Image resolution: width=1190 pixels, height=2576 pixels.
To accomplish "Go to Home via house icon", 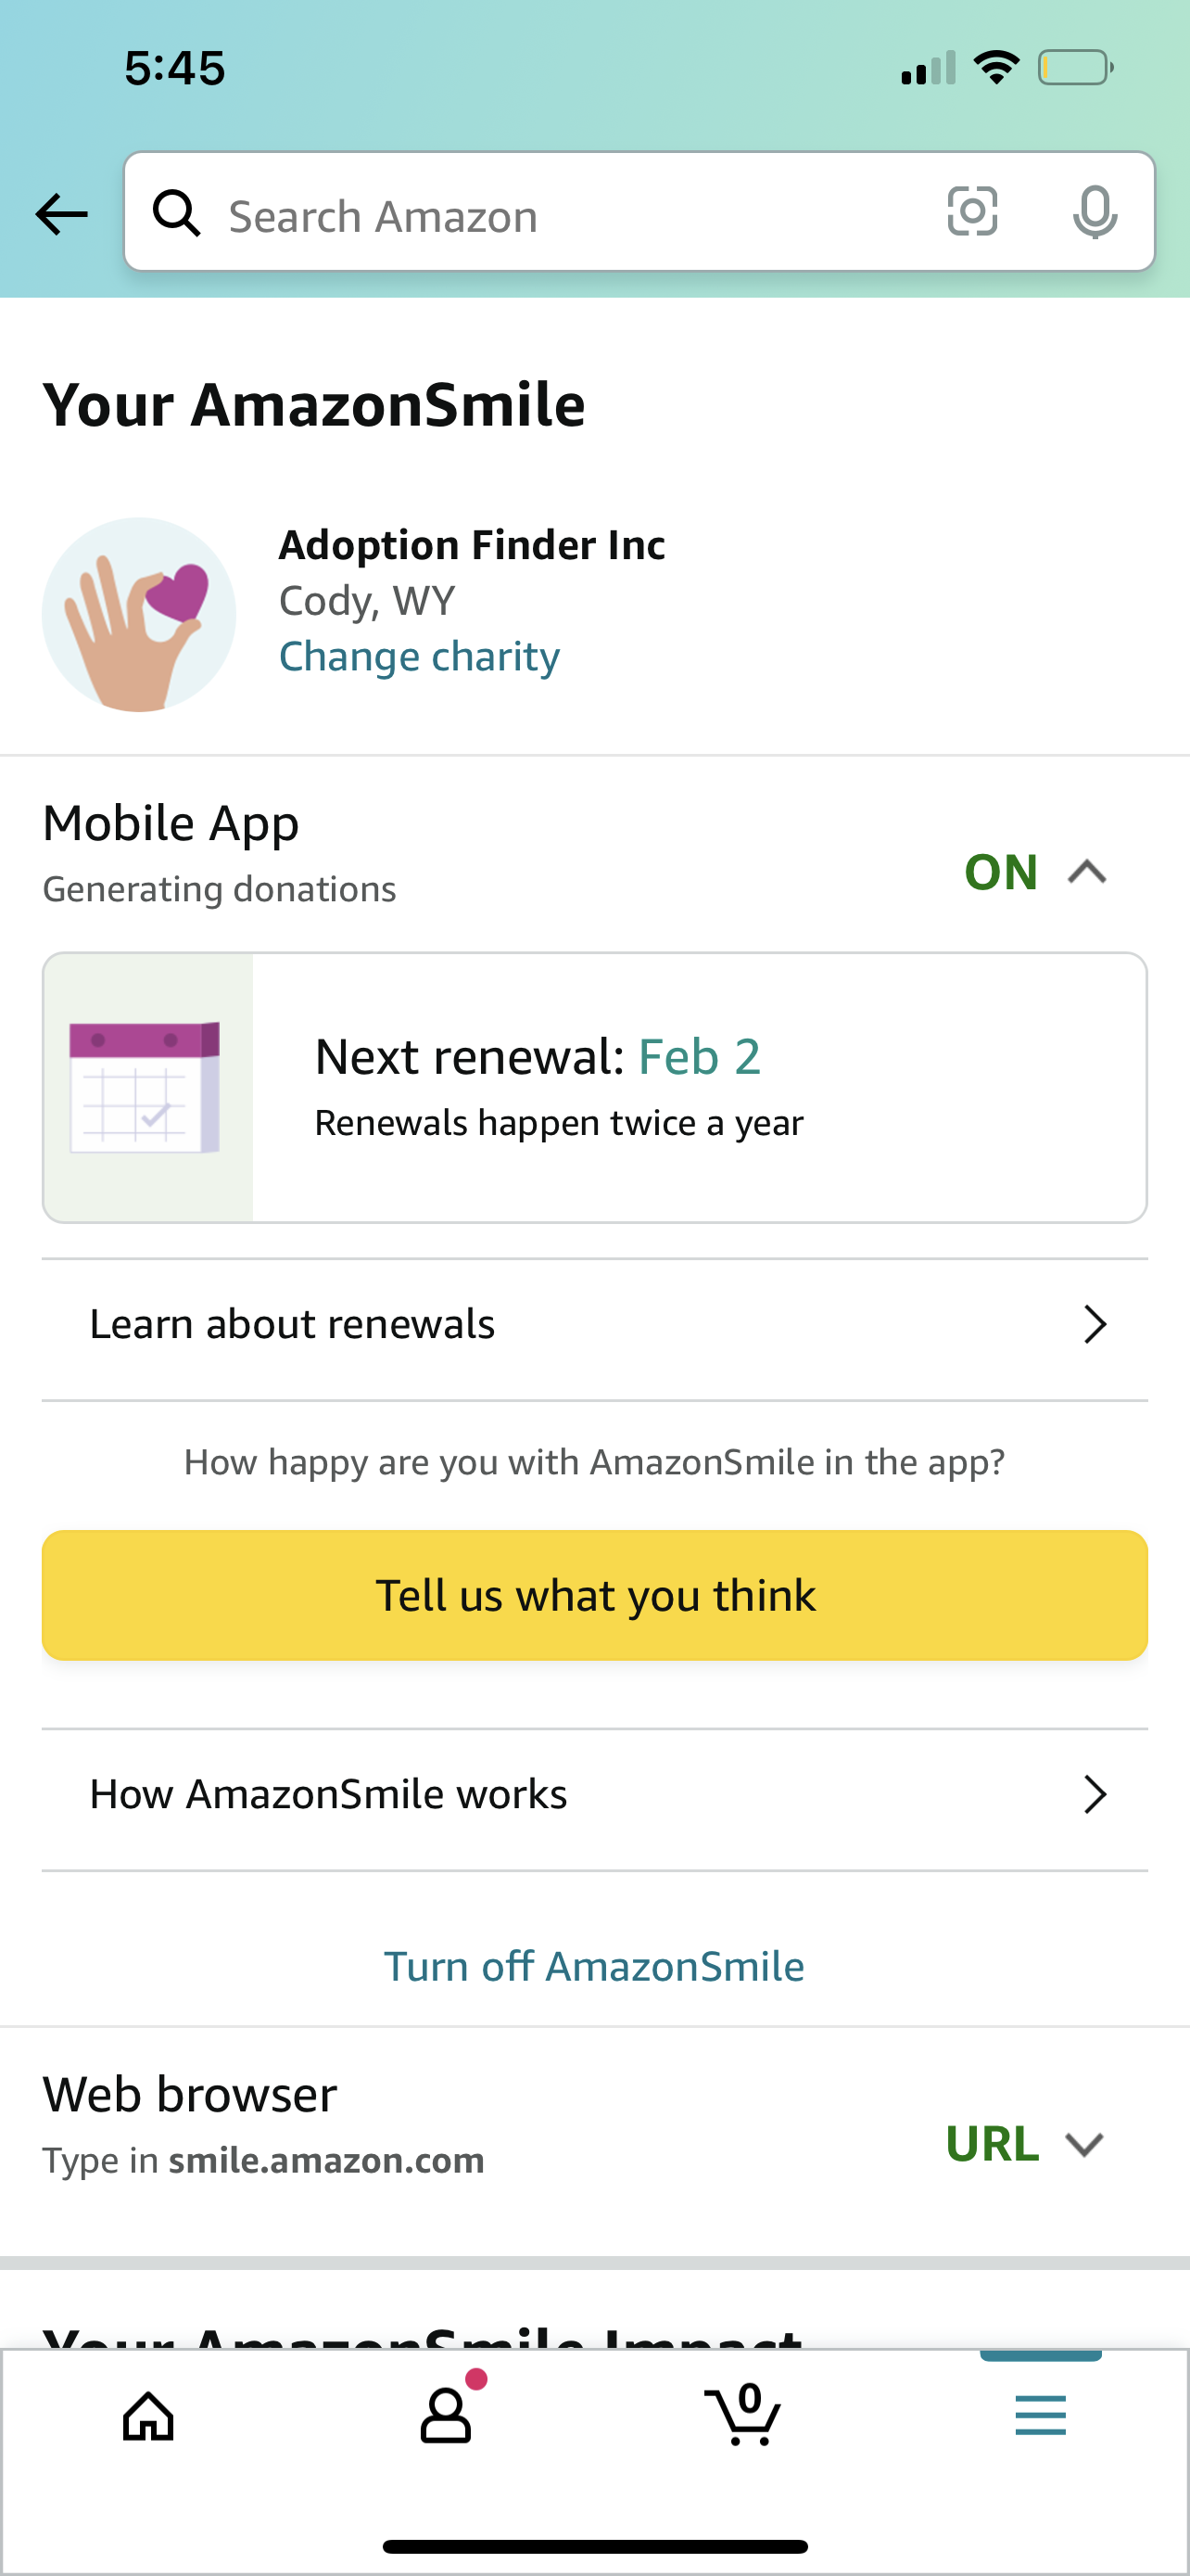I will point(149,2417).
